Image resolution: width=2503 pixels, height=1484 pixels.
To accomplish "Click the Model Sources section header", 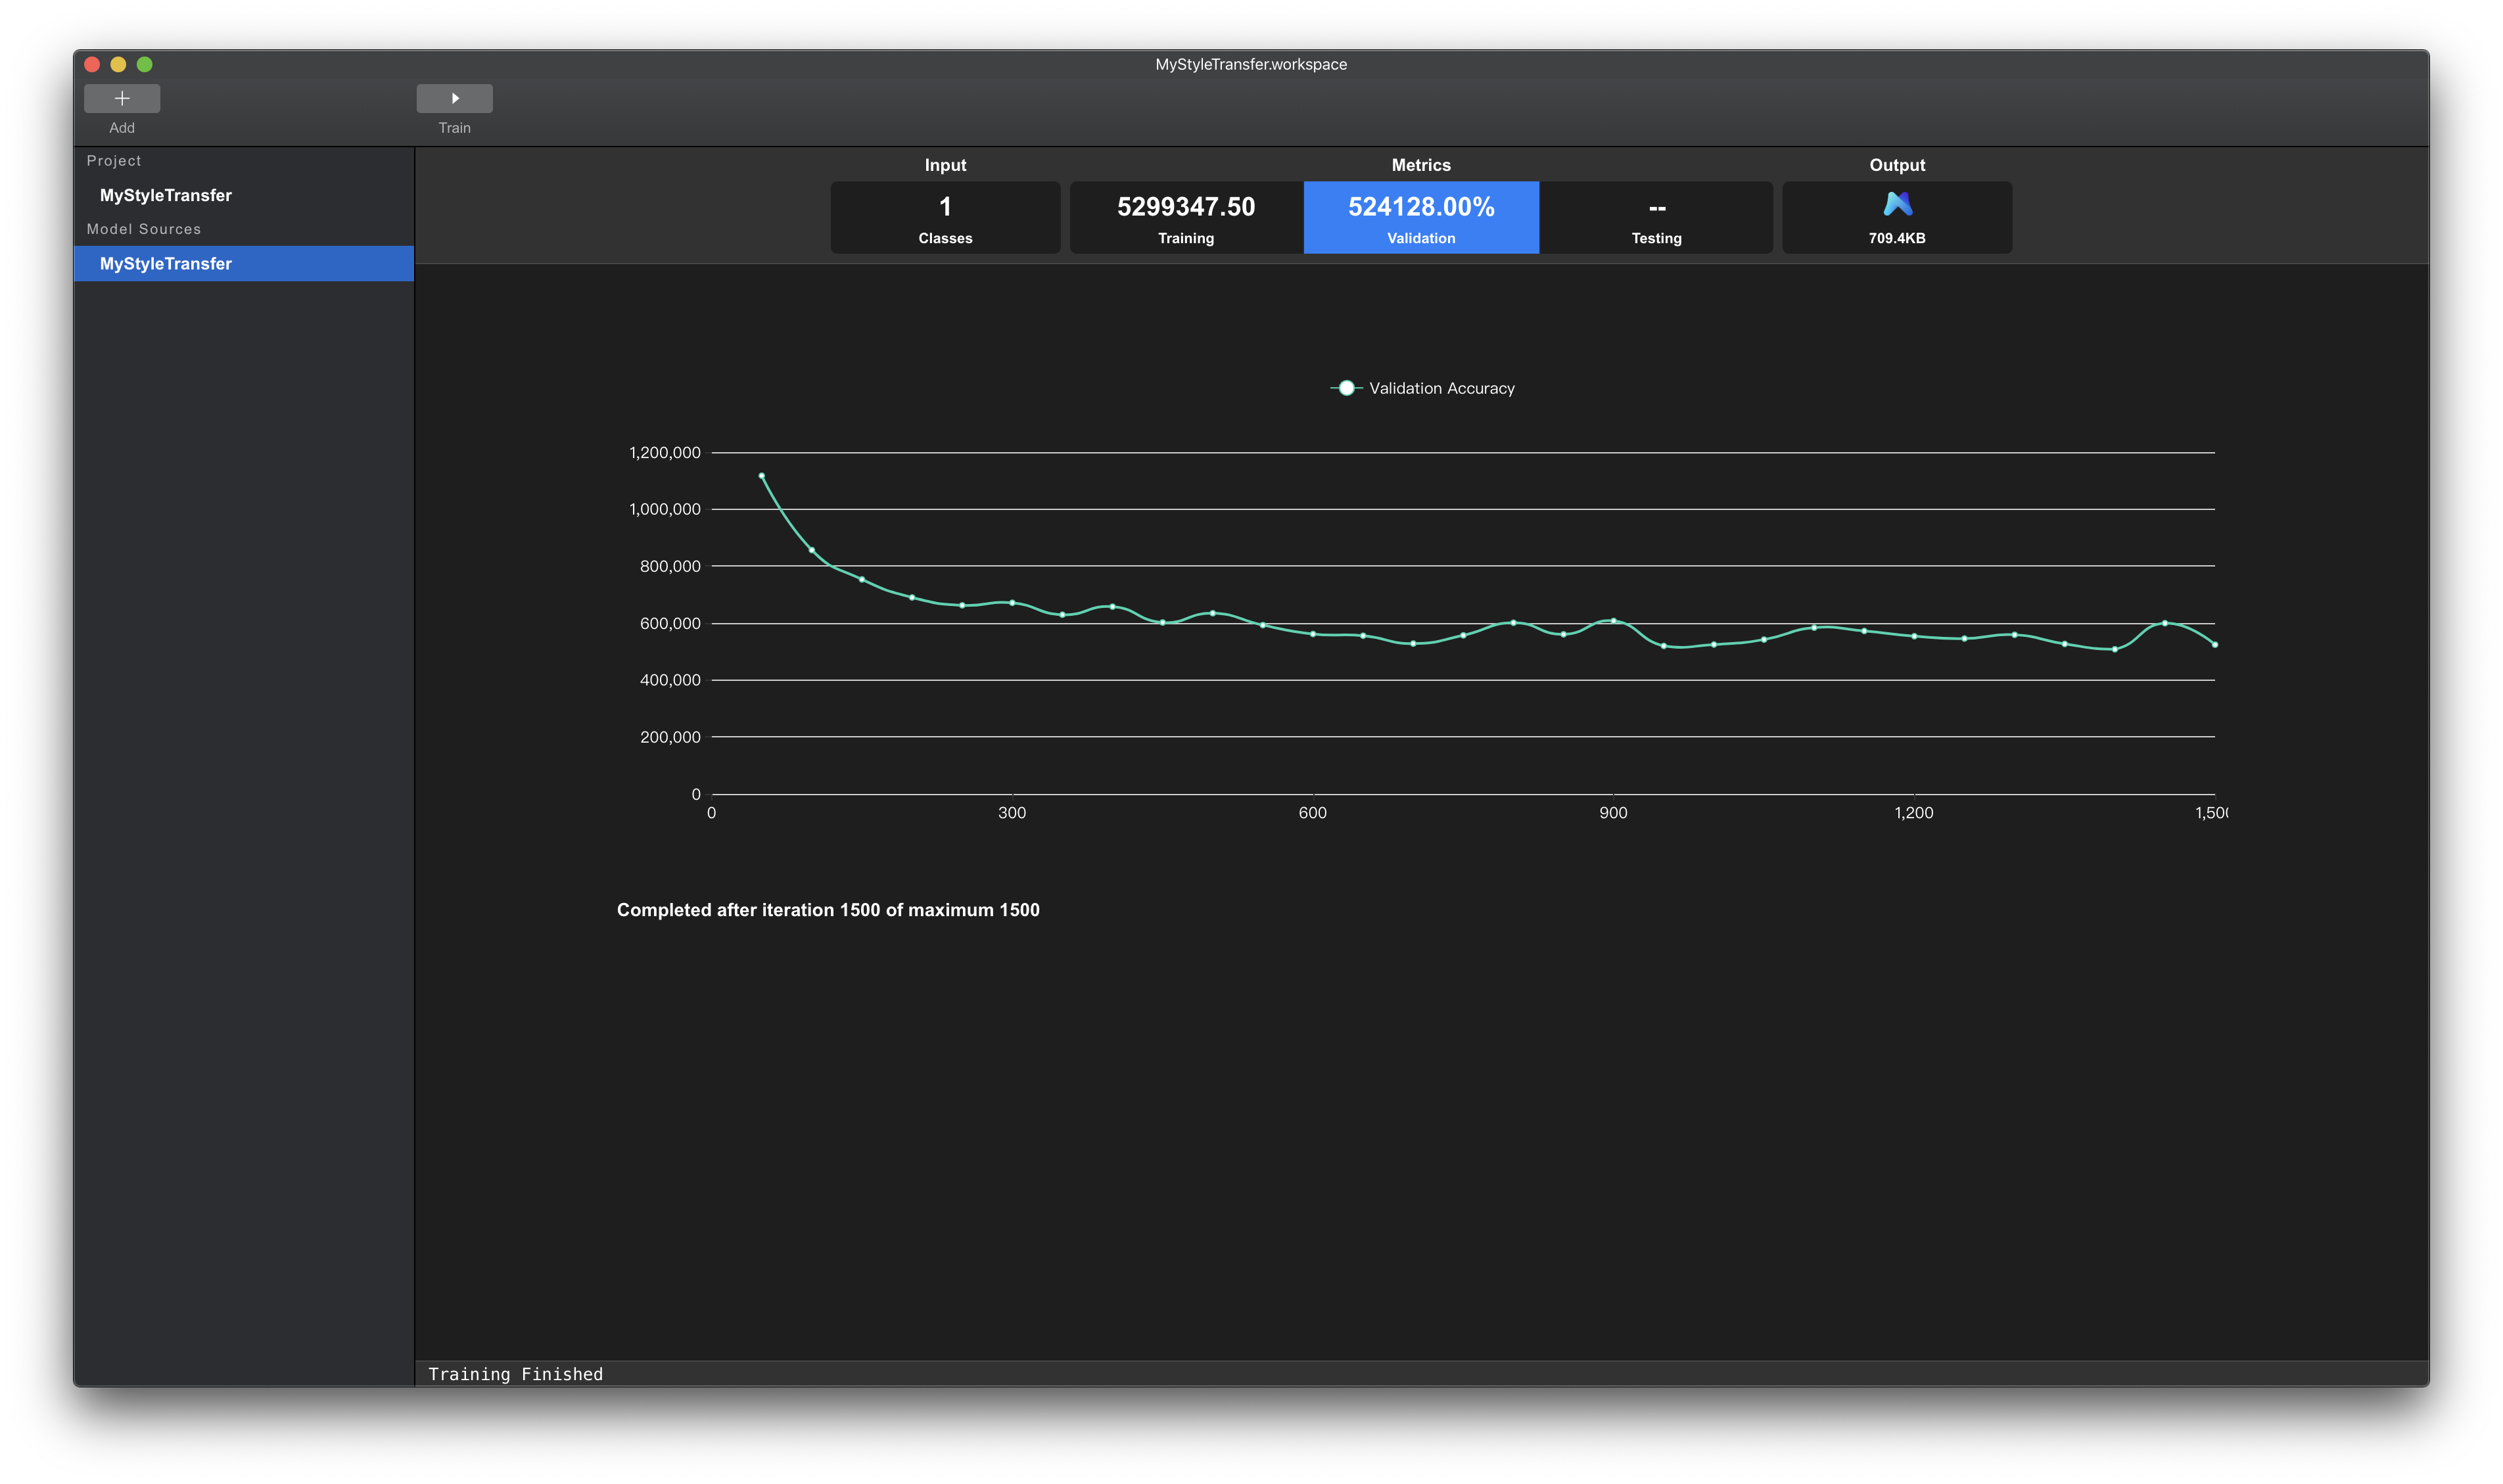I will 144,229.
